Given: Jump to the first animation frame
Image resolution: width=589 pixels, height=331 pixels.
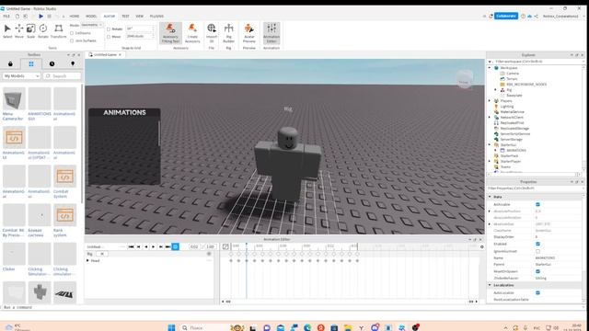Looking at the screenshot, I should (131, 246).
